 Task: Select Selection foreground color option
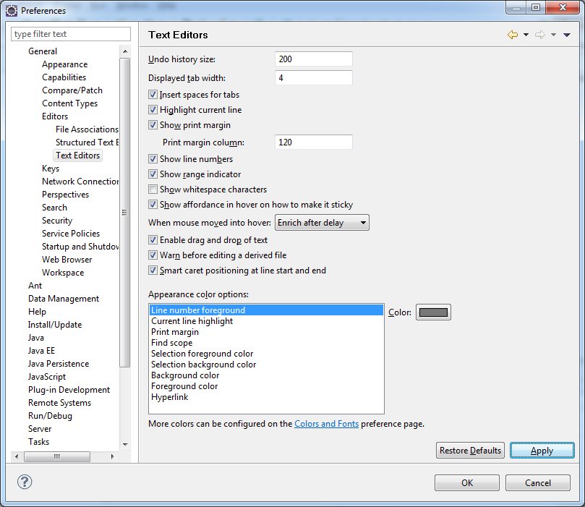point(266,354)
